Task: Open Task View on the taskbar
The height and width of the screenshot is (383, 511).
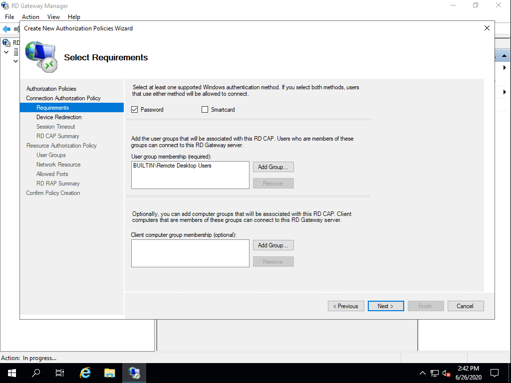Action: click(60, 373)
